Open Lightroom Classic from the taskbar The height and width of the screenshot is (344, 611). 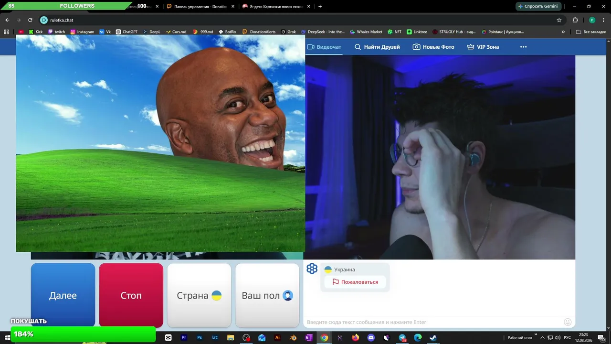215,338
